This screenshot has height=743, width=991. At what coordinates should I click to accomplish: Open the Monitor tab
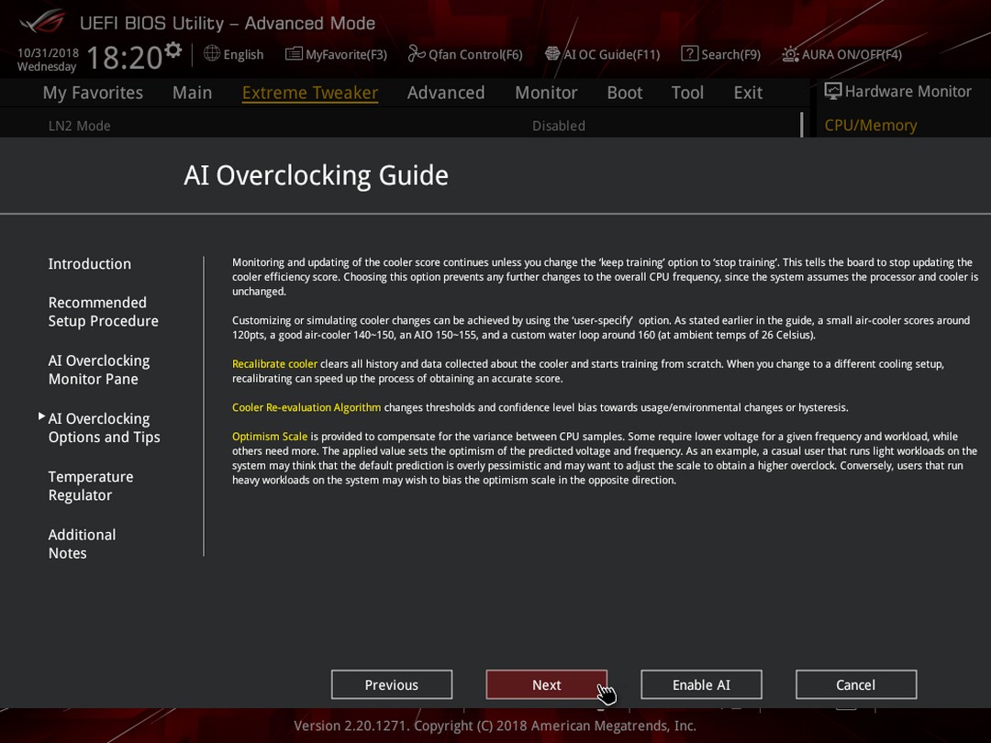(546, 93)
